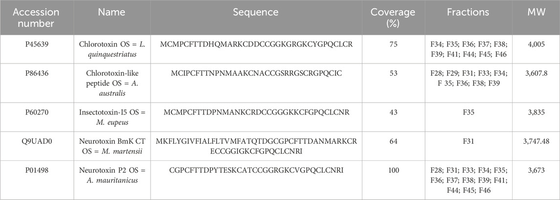Select the sequence starting with MKFLYGIVFIALFLTV
The width and height of the screenshot is (560, 200).
pos(256,146)
